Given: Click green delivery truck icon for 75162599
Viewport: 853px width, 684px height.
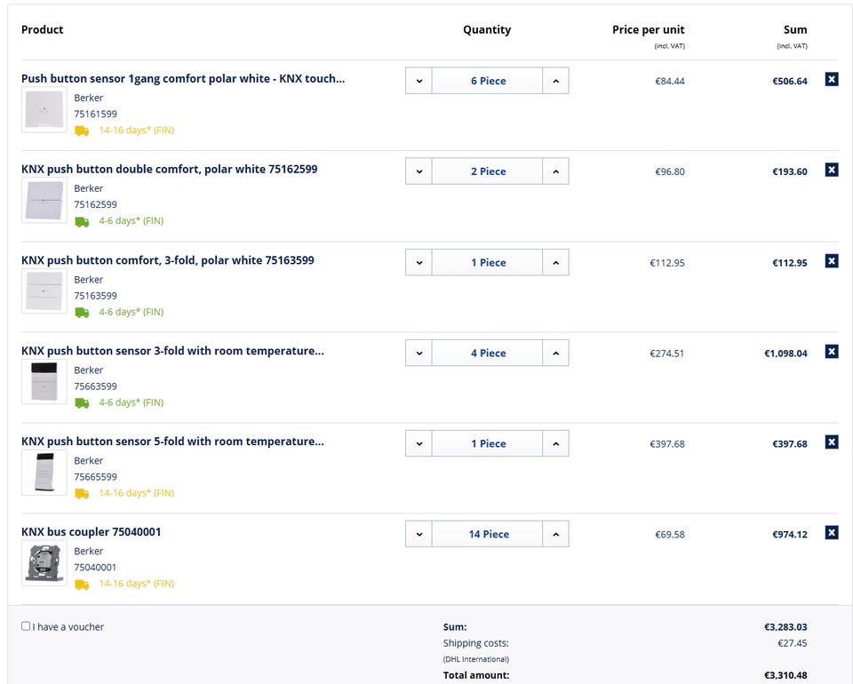Looking at the screenshot, I should [x=82, y=221].
